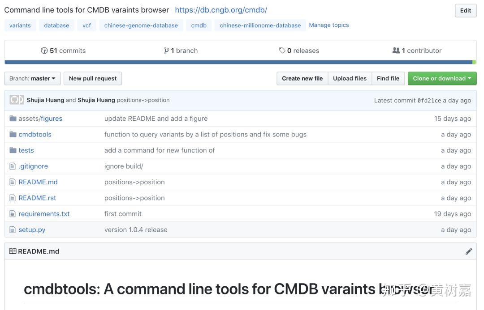The height and width of the screenshot is (310, 484).
Task: Click the Manage topics link
Action: pyautogui.click(x=329, y=25)
